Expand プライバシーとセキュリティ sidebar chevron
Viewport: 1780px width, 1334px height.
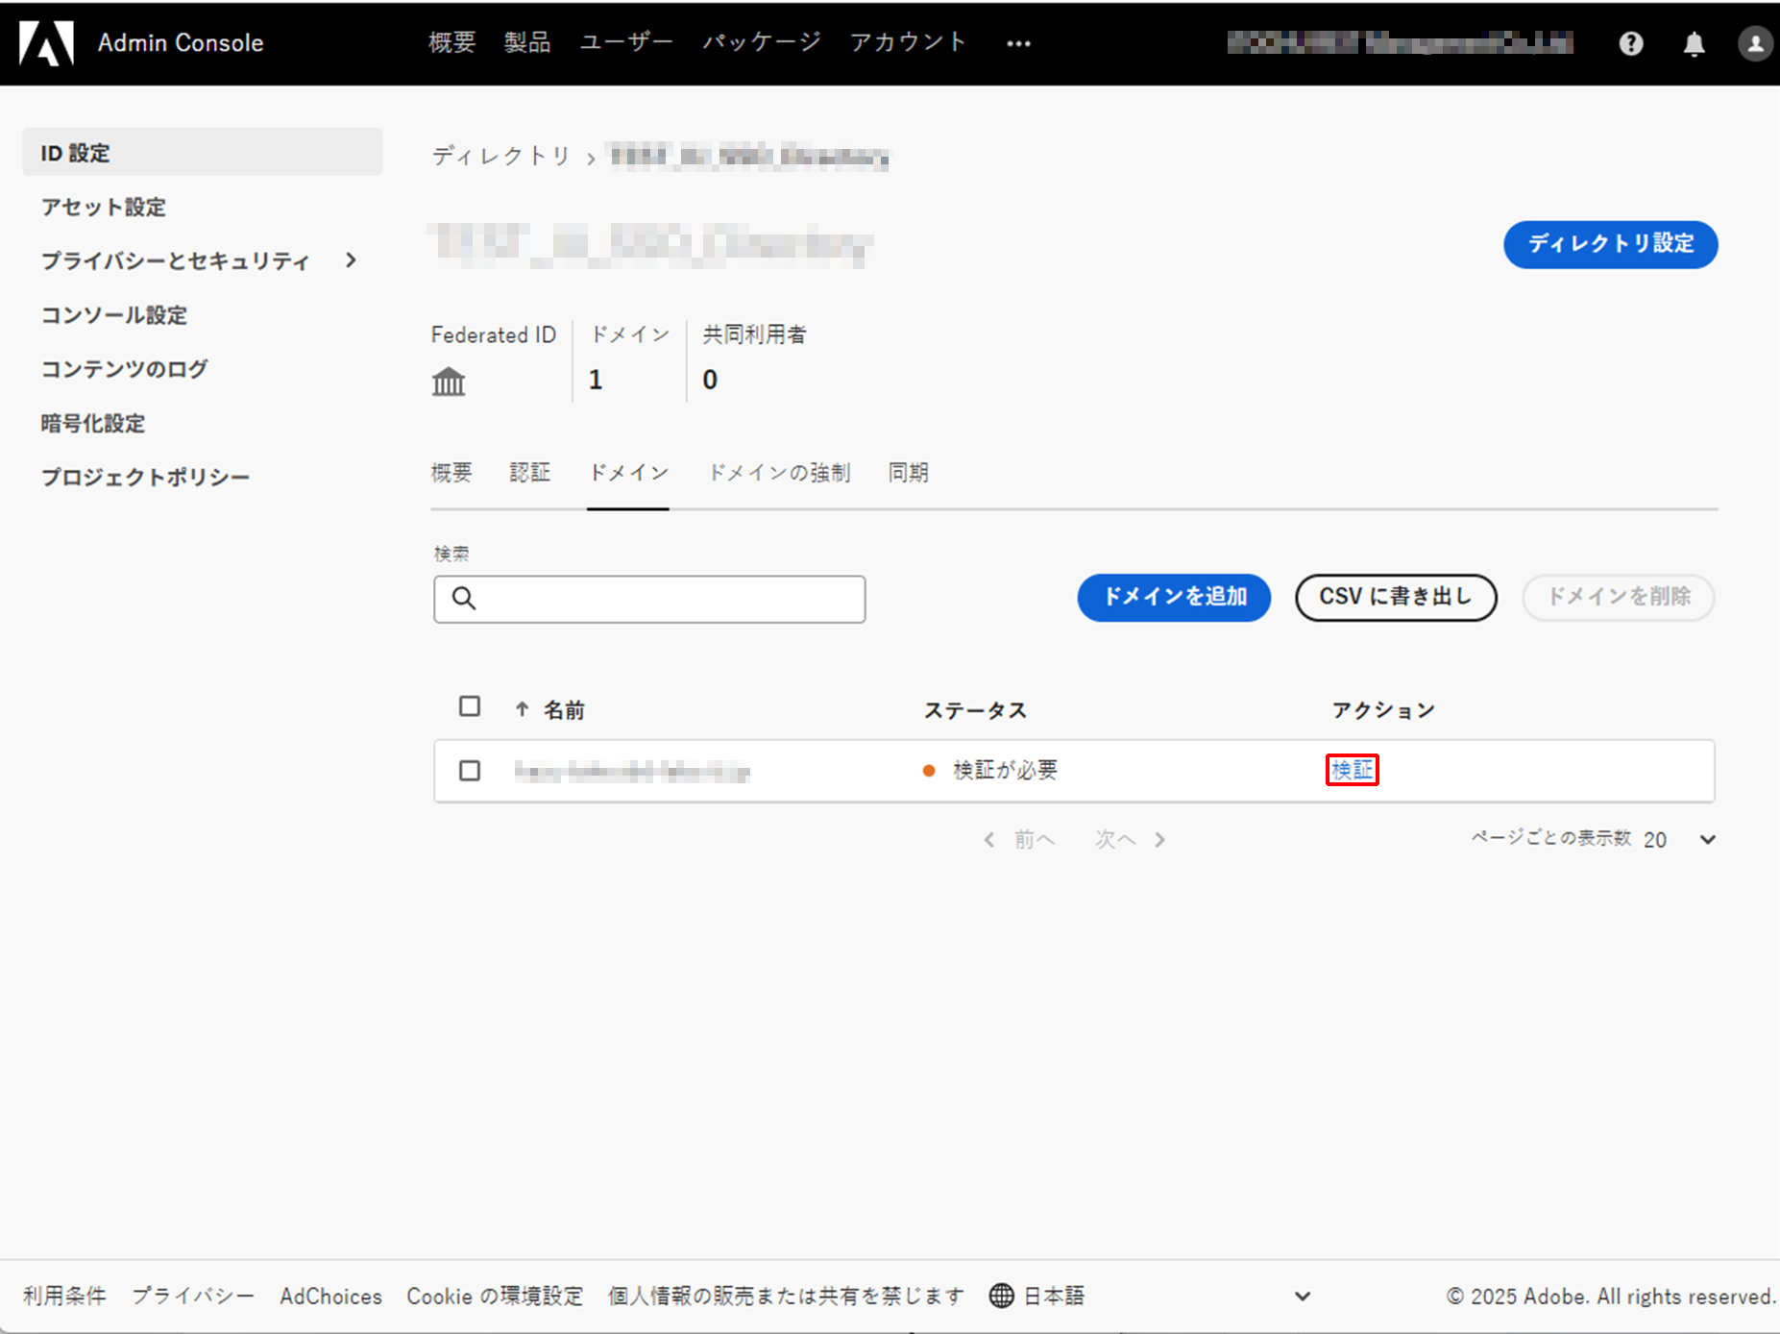pyautogui.click(x=351, y=260)
